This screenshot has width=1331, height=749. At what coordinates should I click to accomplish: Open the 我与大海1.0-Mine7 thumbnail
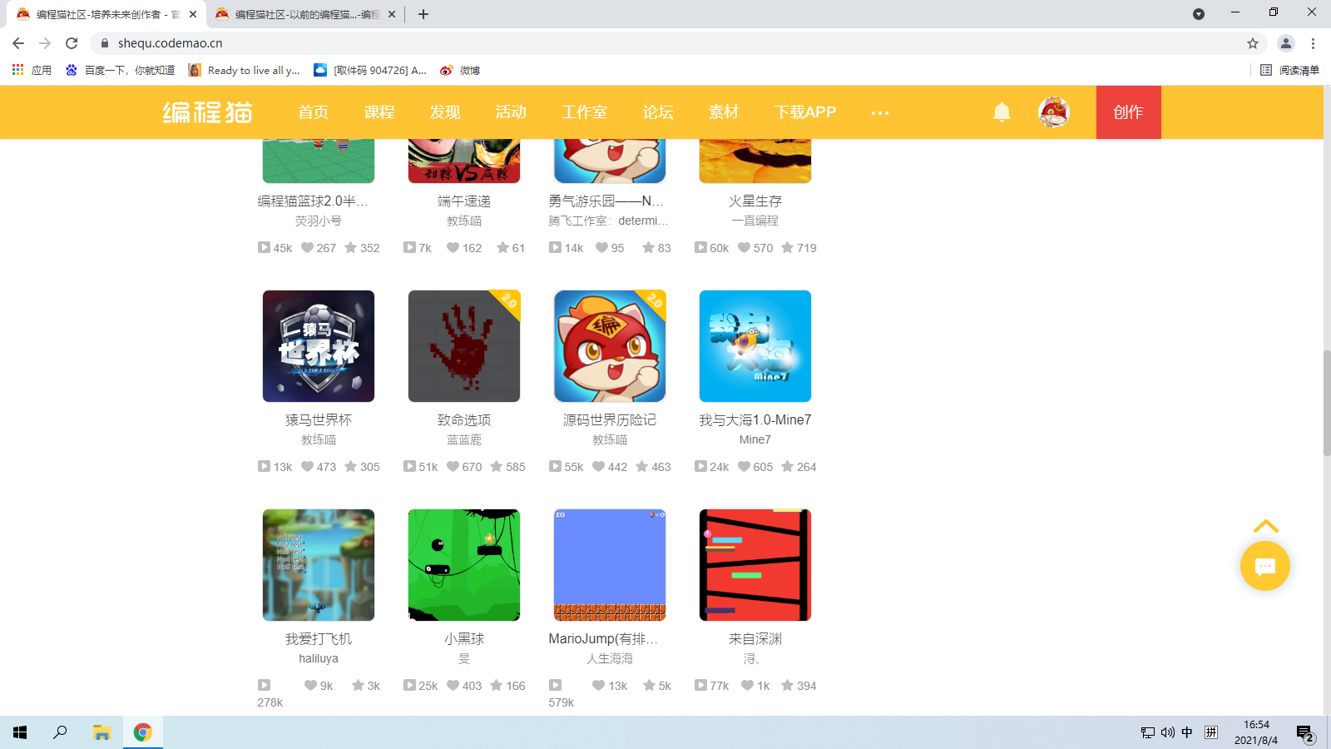click(x=755, y=346)
